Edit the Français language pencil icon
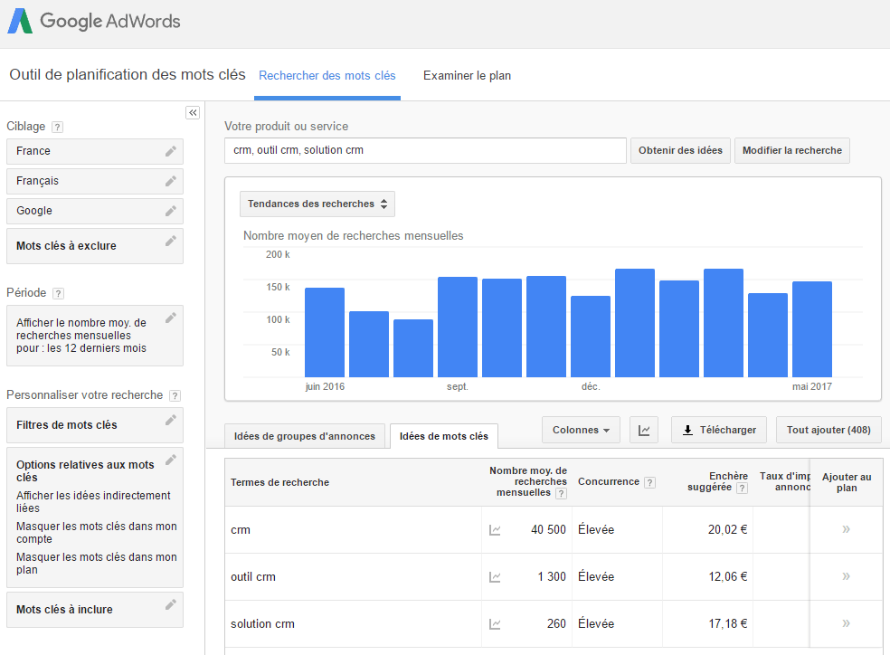Image resolution: width=890 pixels, height=655 pixels. (x=170, y=181)
